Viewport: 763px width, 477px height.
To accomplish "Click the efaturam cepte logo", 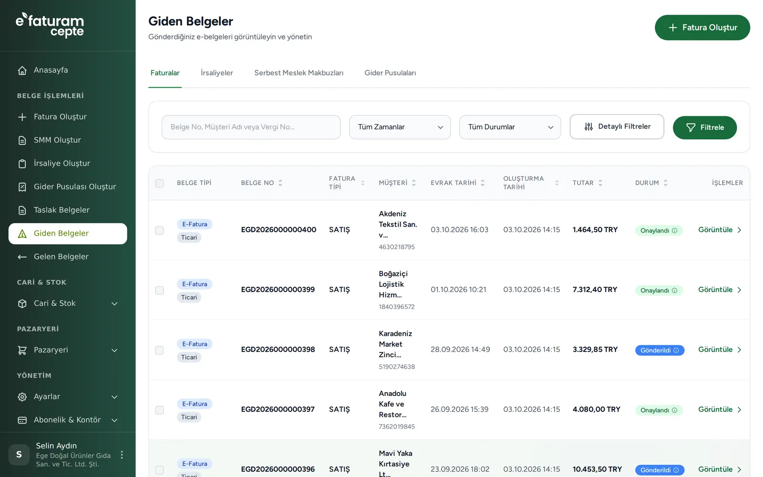I will (x=50, y=25).
